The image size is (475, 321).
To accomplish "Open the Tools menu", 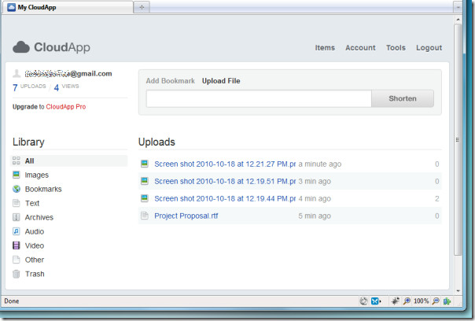I will [396, 47].
